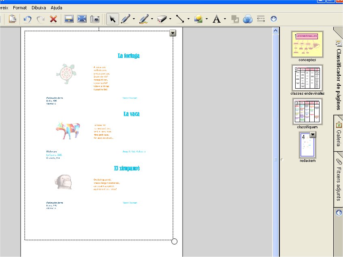Viewport: 343px width, 257px height.
Task: Open line properties icon
Action: pyautogui.click(x=261, y=19)
